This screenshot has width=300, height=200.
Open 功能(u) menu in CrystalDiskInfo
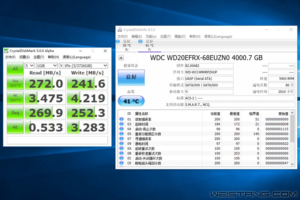click(151, 36)
